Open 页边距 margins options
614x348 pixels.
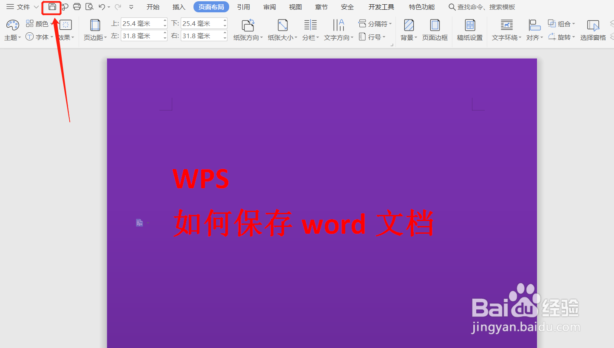(x=95, y=30)
